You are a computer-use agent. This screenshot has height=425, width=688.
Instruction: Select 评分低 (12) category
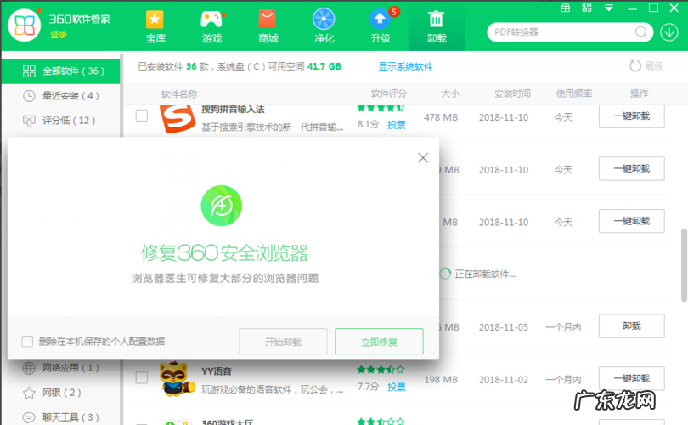point(61,121)
